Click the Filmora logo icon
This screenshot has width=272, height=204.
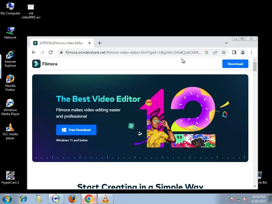[x=36, y=64]
